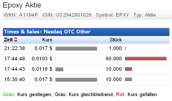The image size is (172, 101).
Task: Click the Stück column header
Action: (116, 40)
